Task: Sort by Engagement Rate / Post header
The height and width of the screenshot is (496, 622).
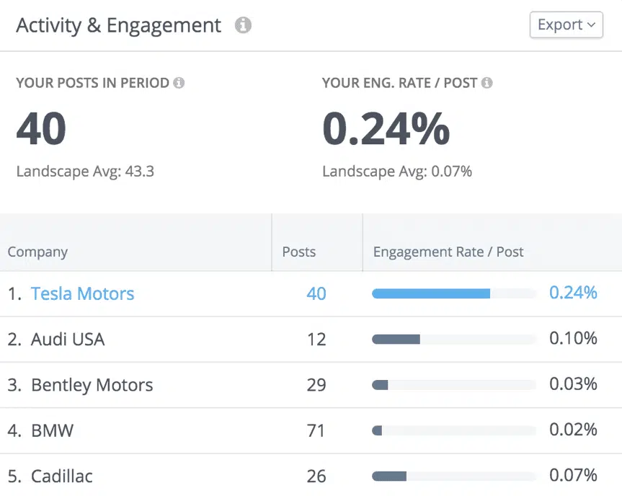Action: point(448,252)
